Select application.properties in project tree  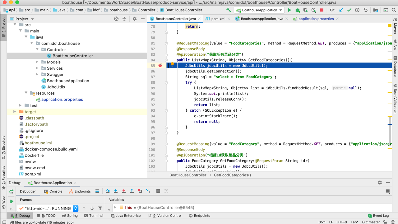[62, 99]
